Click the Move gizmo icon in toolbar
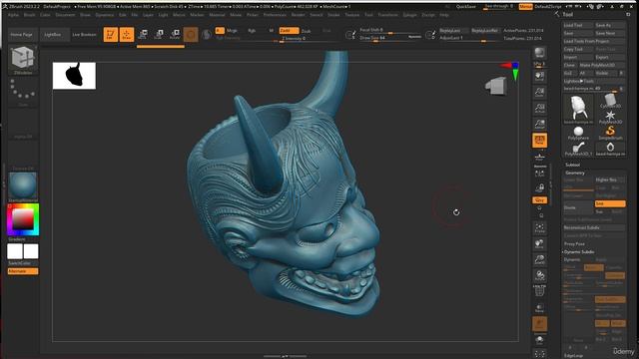The image size is (639, 359). click(143, 35)
